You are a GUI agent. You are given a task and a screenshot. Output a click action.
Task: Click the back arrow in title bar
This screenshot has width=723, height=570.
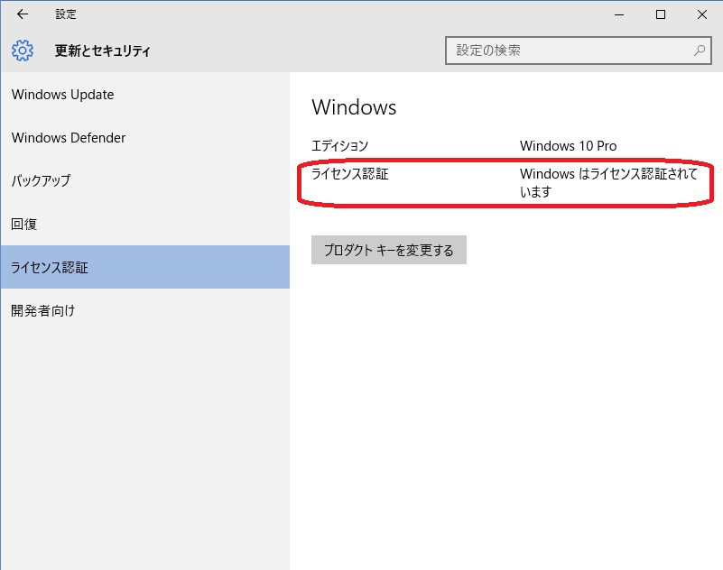23,14
